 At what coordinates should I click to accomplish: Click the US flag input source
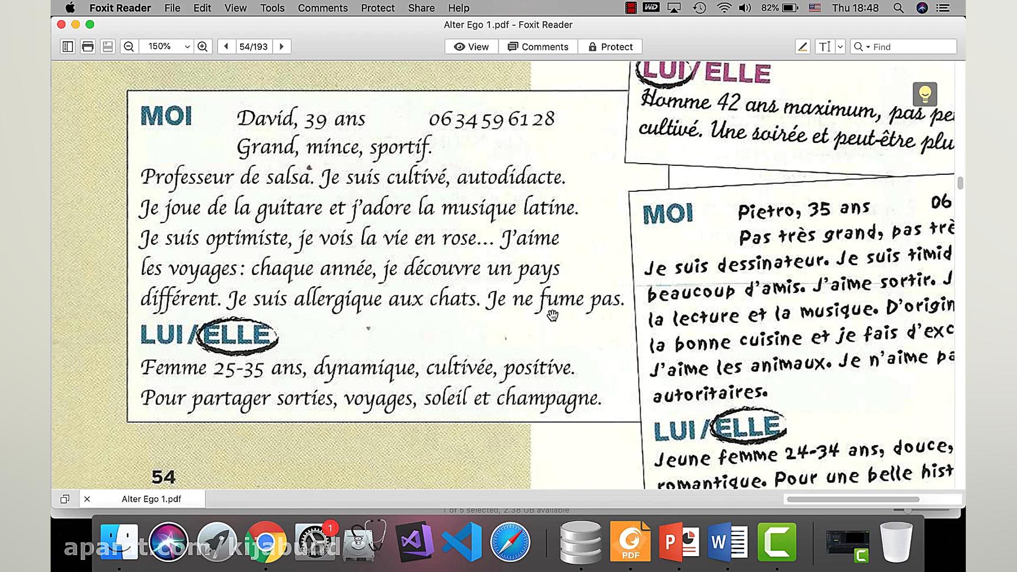[x=815, y=8]
